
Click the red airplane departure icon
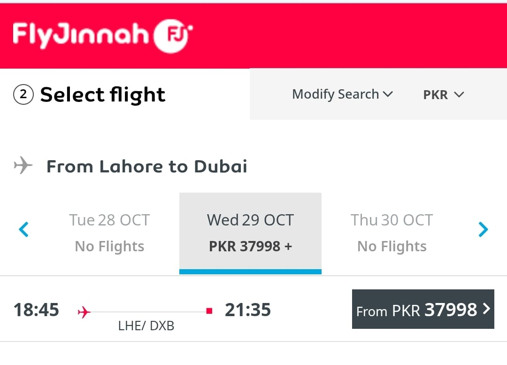(84, 311)
